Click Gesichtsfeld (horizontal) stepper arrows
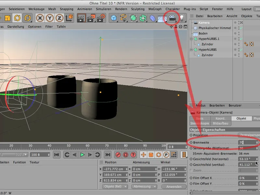The image size is (260, 195). tap(257, 159)
